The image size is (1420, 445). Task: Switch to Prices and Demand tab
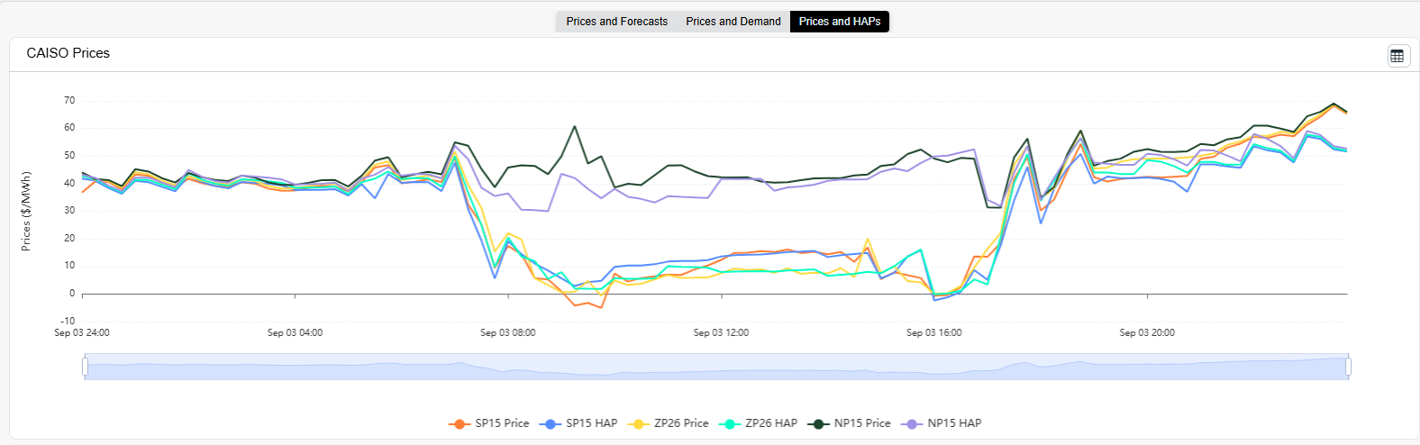tap(733, 22)
